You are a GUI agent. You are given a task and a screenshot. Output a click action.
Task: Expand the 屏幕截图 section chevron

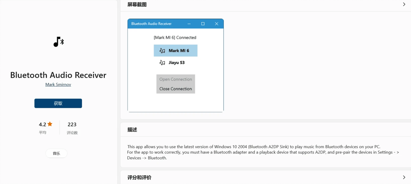[404, 4]
